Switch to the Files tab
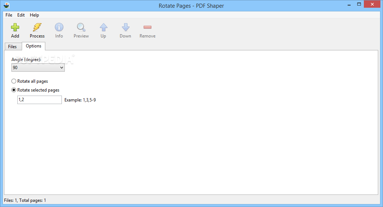 [13, 47]
